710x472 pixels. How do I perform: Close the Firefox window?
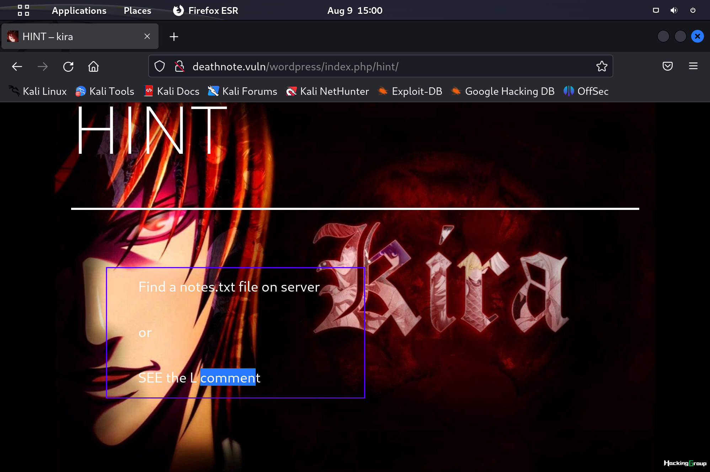pyautogui.click(x=698, y=36)
